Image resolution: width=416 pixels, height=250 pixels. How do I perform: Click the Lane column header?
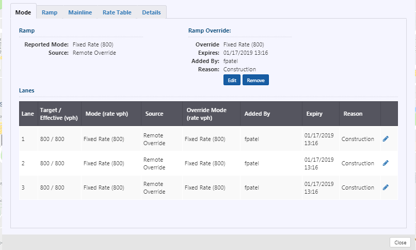click(x=28, y=114)
